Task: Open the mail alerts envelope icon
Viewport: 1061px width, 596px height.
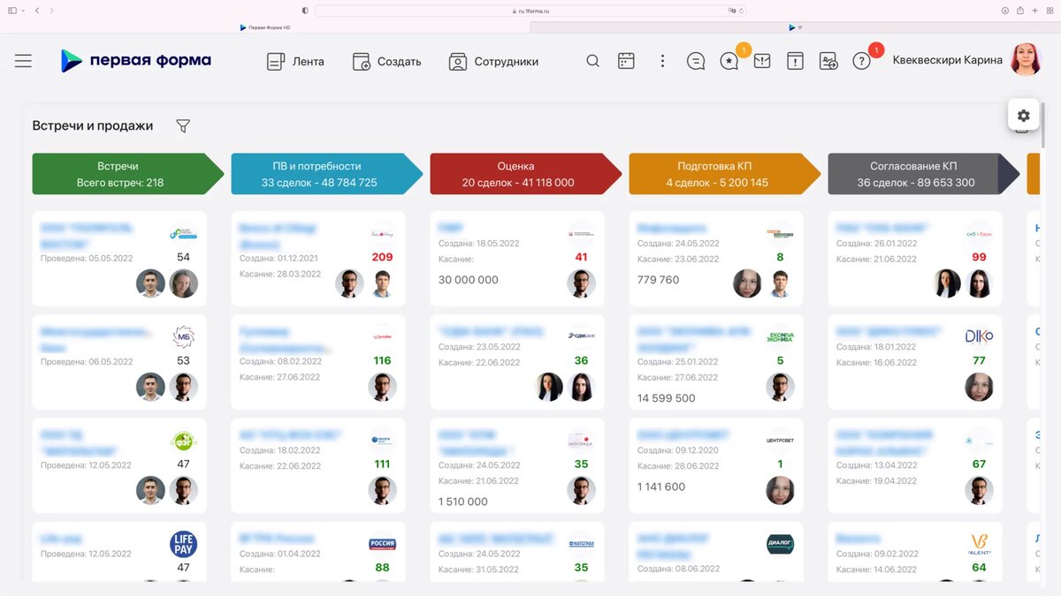Action: pos(762,61)
